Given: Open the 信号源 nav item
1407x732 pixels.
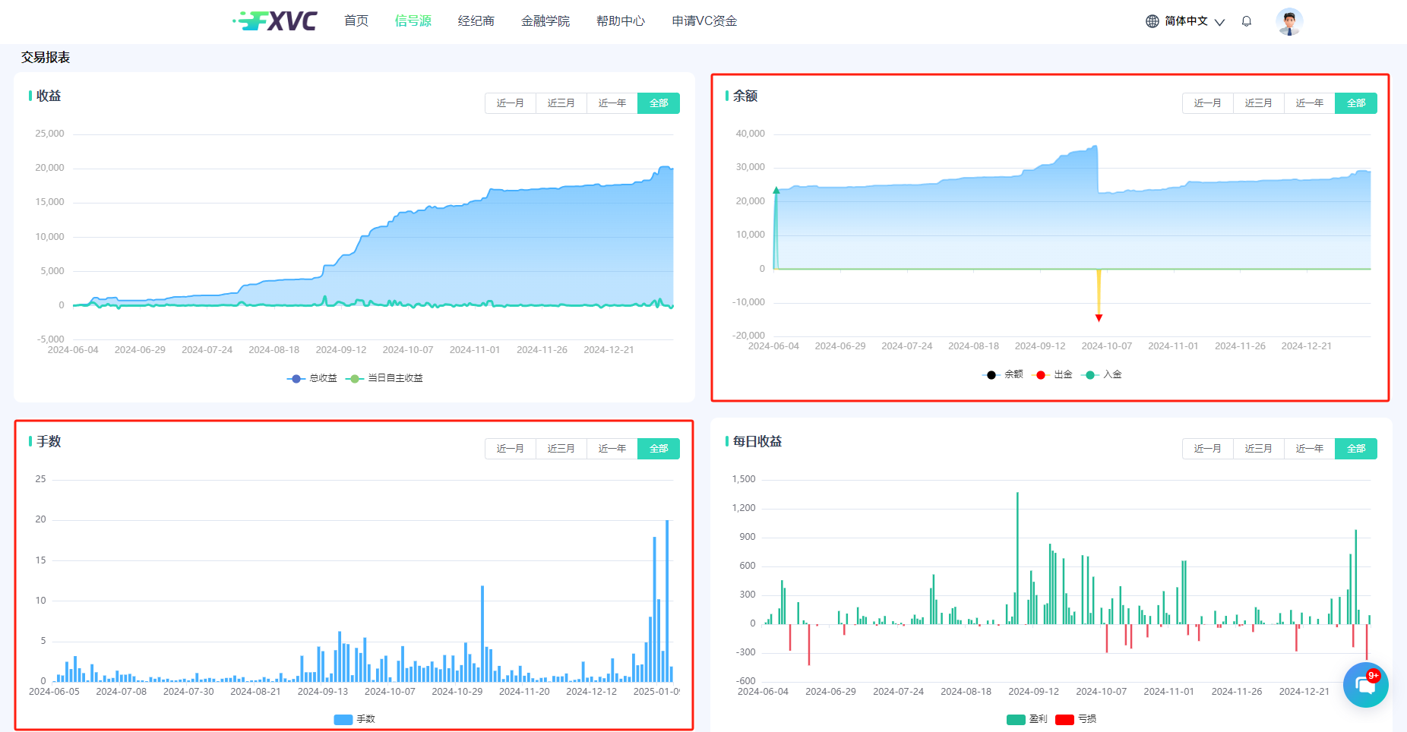Looking at the screenshot, I should pos(413,21).
